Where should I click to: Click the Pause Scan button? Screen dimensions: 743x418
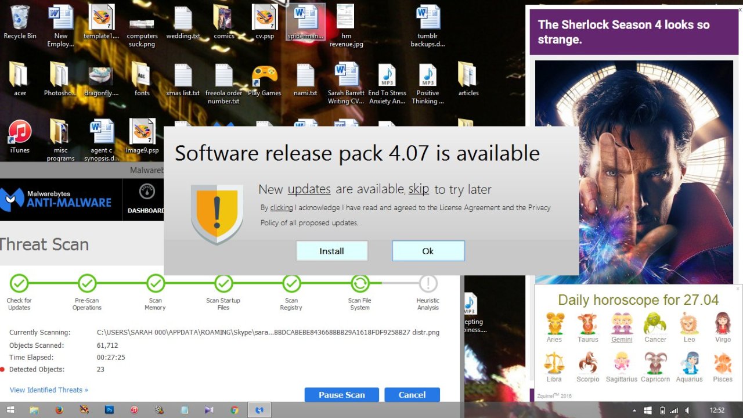341,395
